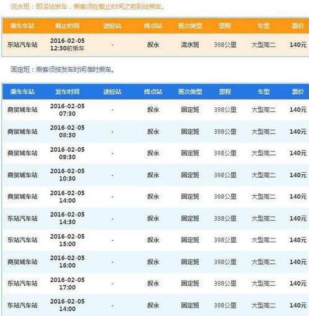Select the 10:30 departure time cell
309x316 pixels.
[x=67, y=175]
